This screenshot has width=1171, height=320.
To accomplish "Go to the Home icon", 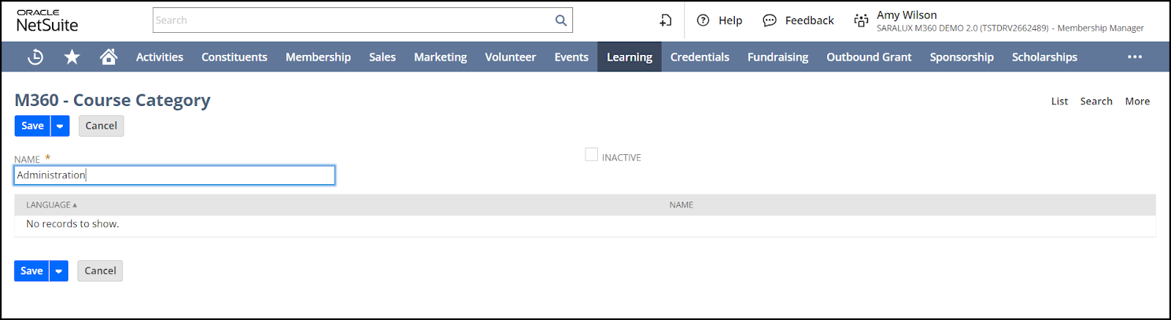I will coord(108,57).
